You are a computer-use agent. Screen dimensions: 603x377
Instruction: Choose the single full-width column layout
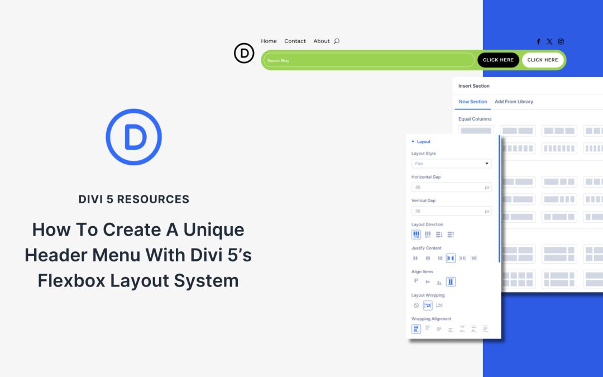point(476,130)
